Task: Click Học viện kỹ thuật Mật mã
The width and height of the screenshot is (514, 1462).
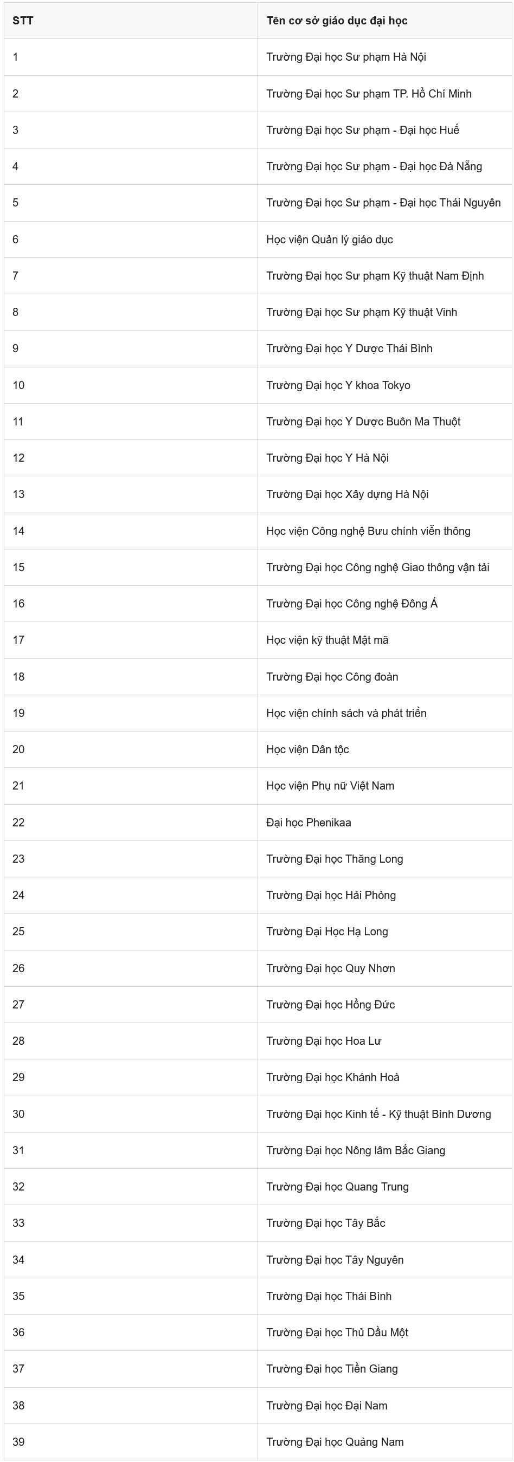Action: 327,640
